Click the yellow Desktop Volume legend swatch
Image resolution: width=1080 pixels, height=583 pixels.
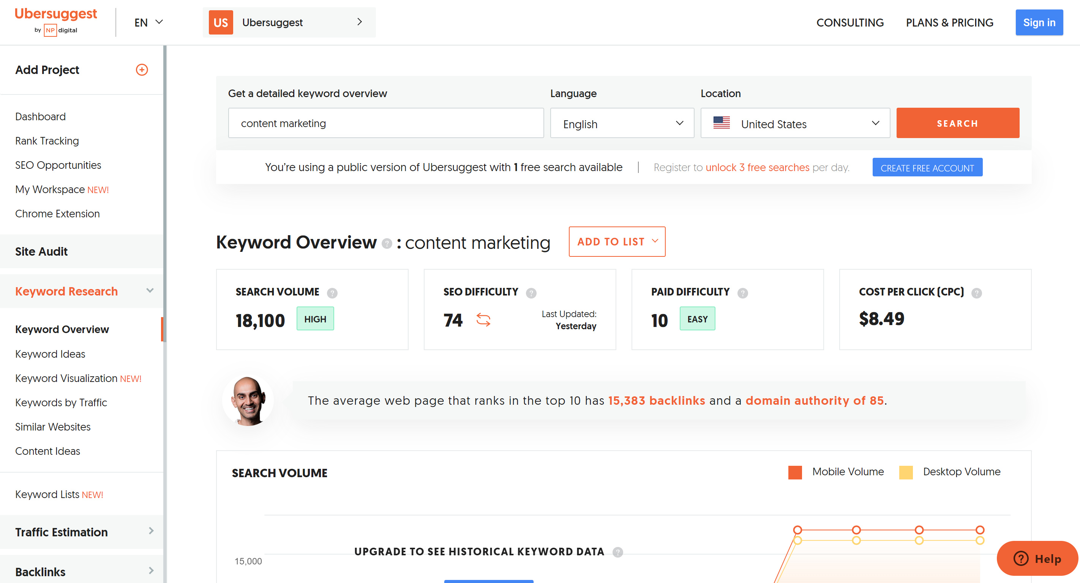[x=905, y=472]
